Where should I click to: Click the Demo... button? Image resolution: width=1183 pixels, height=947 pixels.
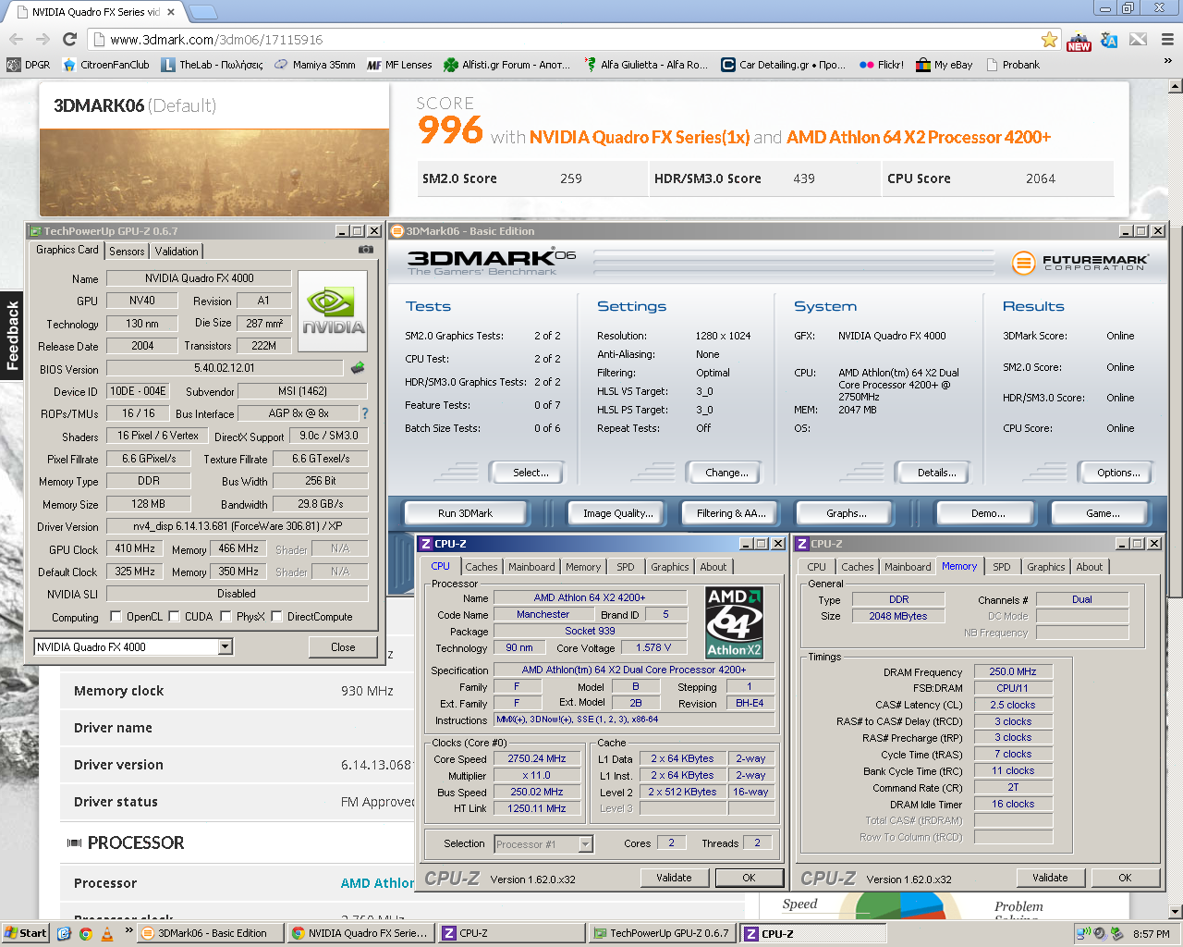tap(988, 513)
